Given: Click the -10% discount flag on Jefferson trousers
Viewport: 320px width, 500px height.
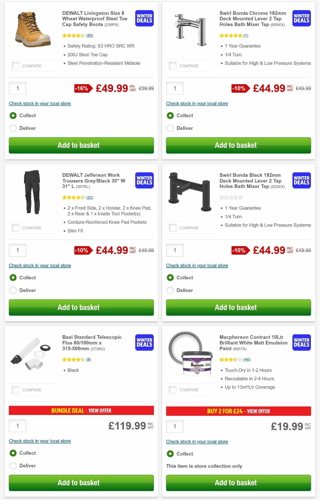Looking at the screenshot, I should (x=82, y=250).
